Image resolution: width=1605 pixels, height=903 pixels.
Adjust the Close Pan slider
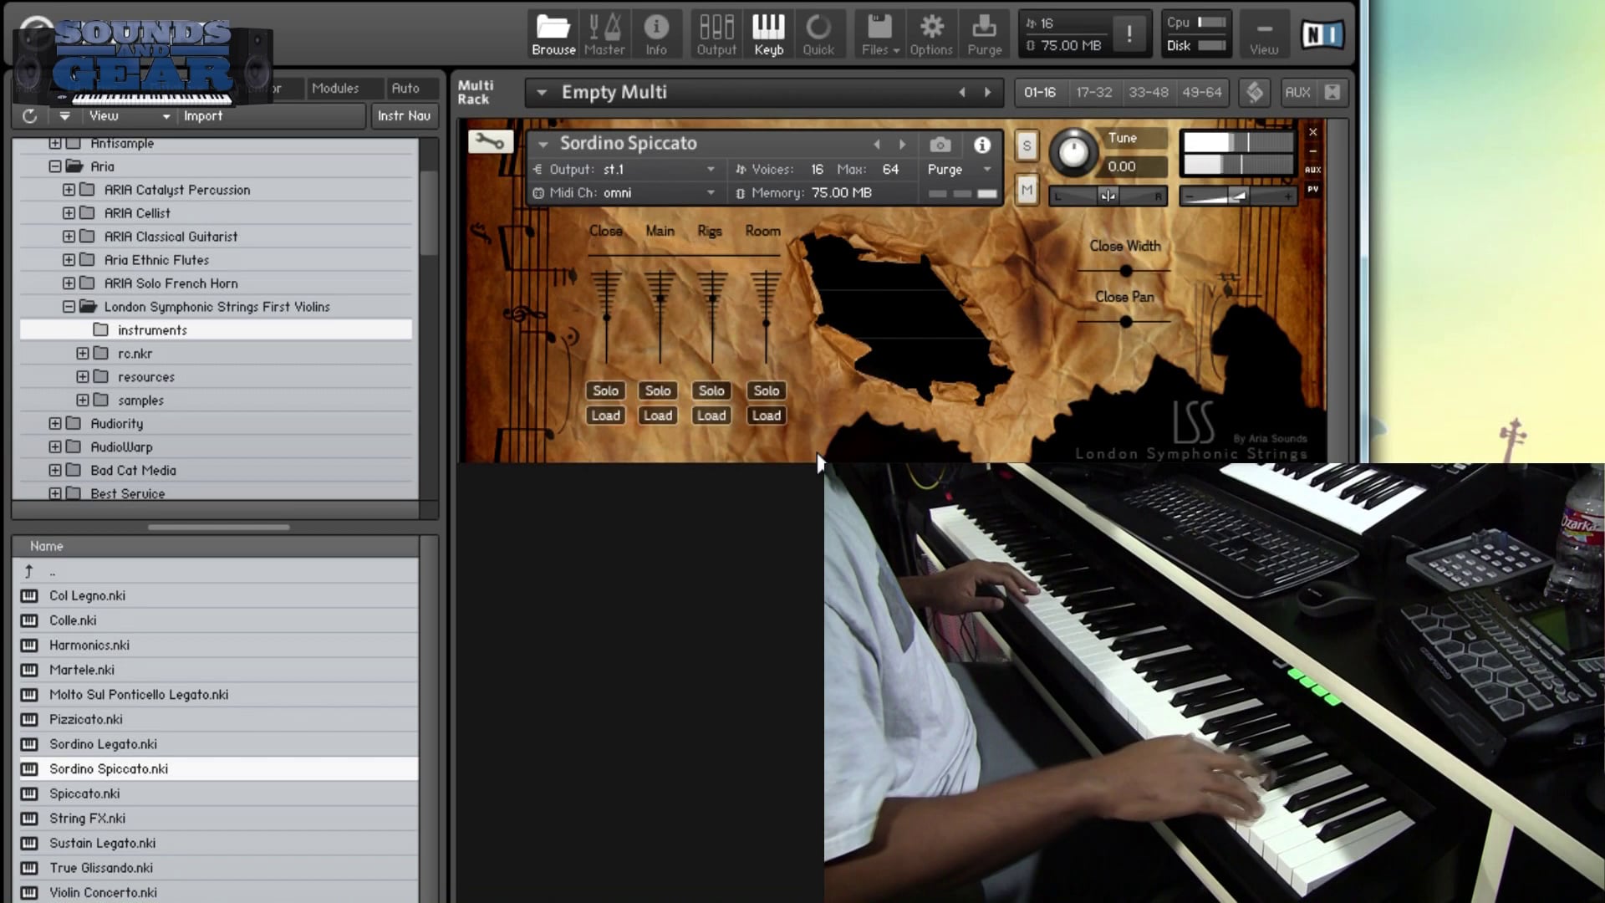click(x=1125, y=322)
